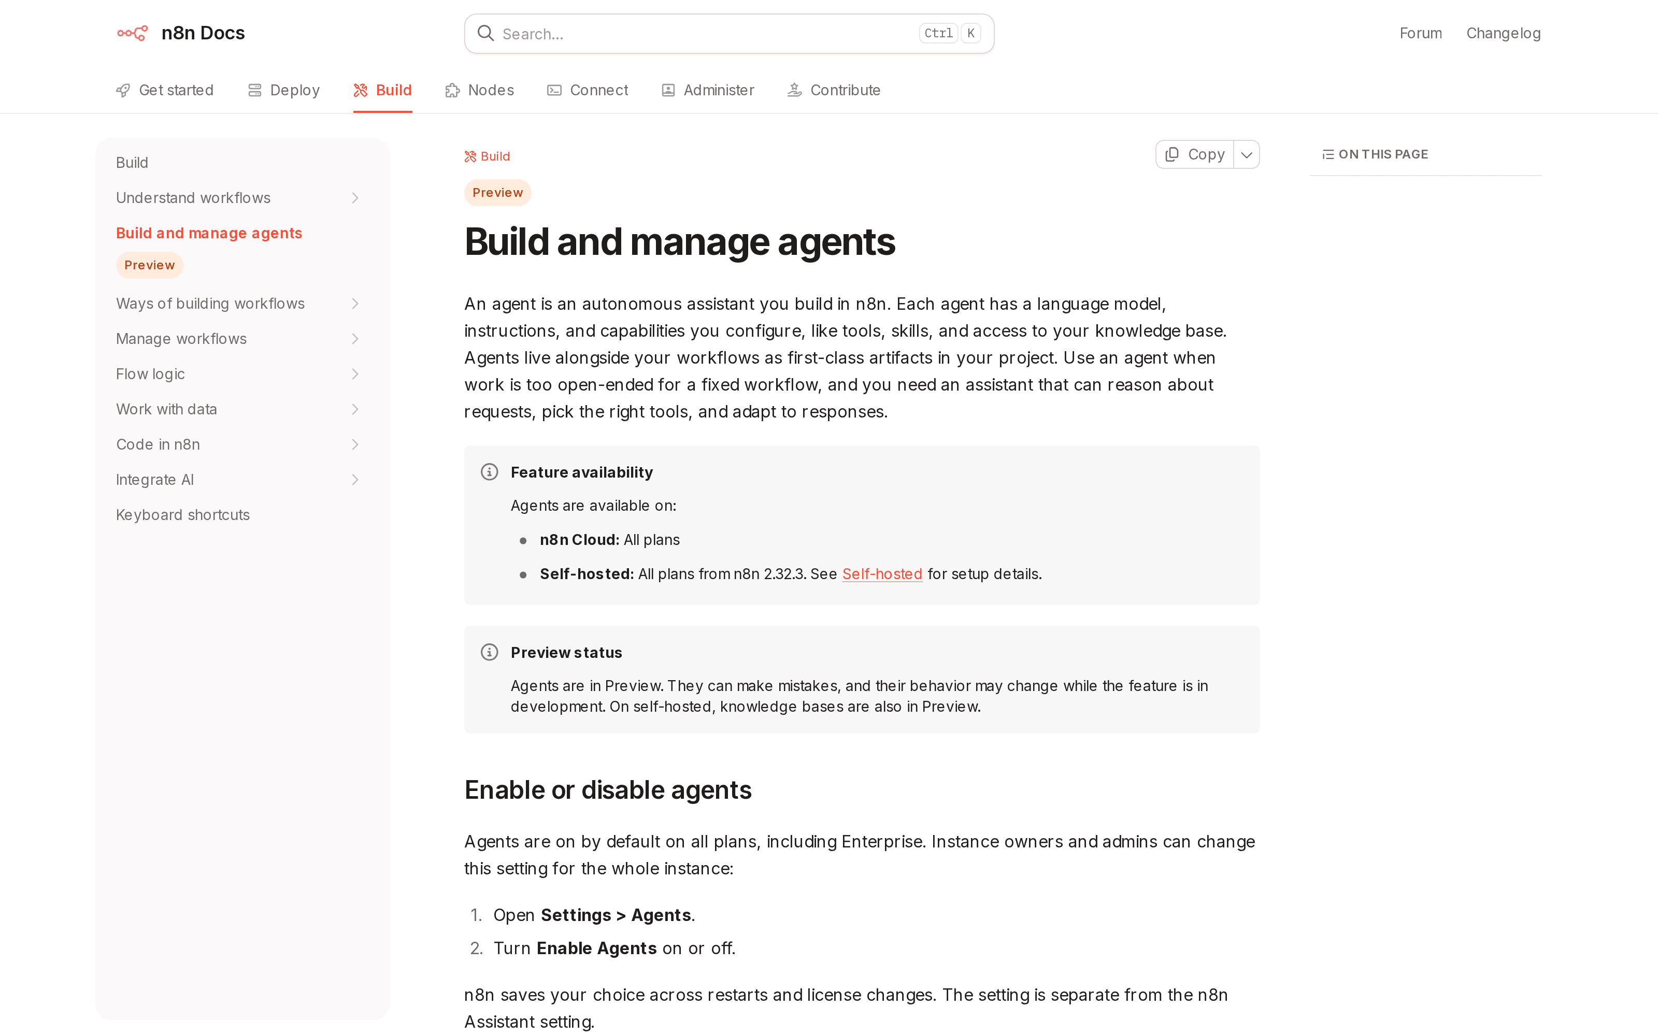Click the Build tools icon in nav
This screenshot has width=1658, height=1036.
(x=361, y=91)
